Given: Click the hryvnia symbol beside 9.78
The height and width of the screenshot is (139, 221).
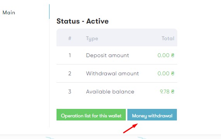Looking at the screenshot, I should pos(173,92).
